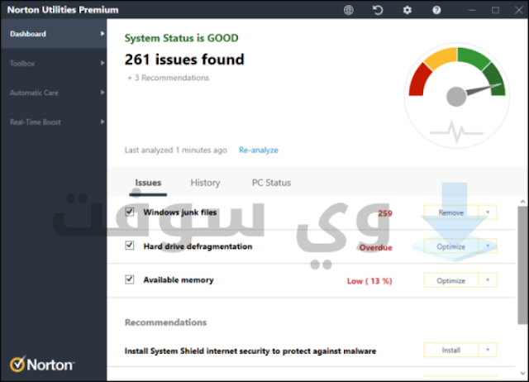Select Real-Time Boost in the sidebar

point(54,122)
